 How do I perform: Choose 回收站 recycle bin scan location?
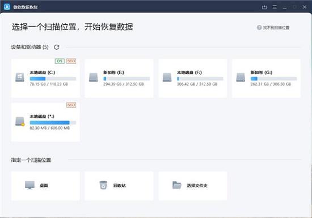click(x=119, y=186)
